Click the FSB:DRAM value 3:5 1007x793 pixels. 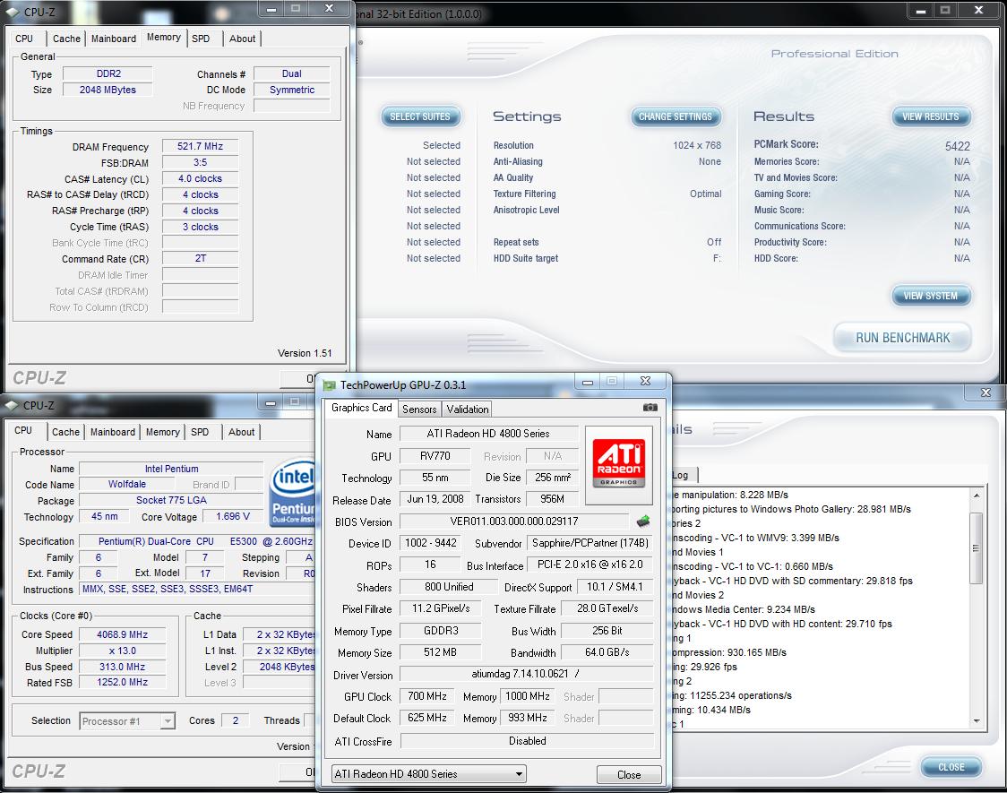(x=201, y=162)
